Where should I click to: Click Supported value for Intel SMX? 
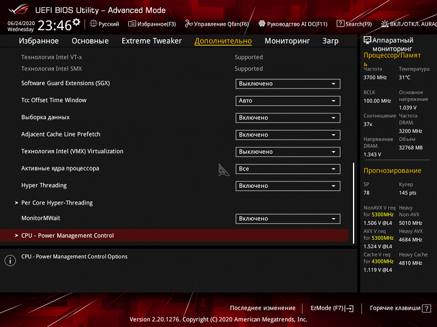(249, 69)
